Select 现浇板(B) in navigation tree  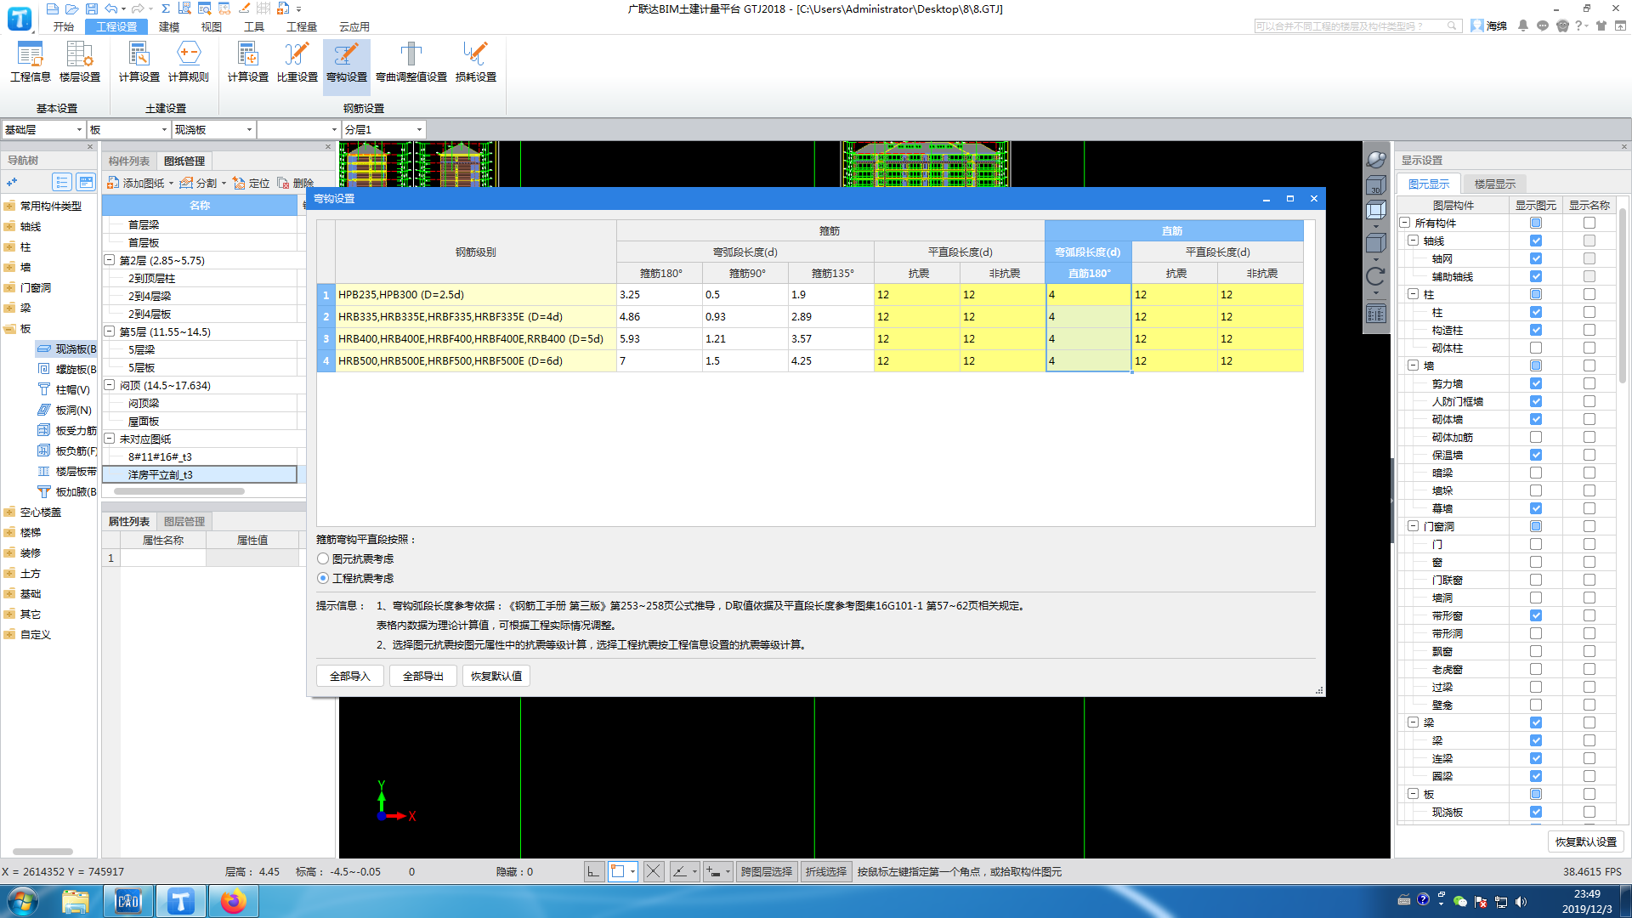pyautogui.click(x=66, y=348)
